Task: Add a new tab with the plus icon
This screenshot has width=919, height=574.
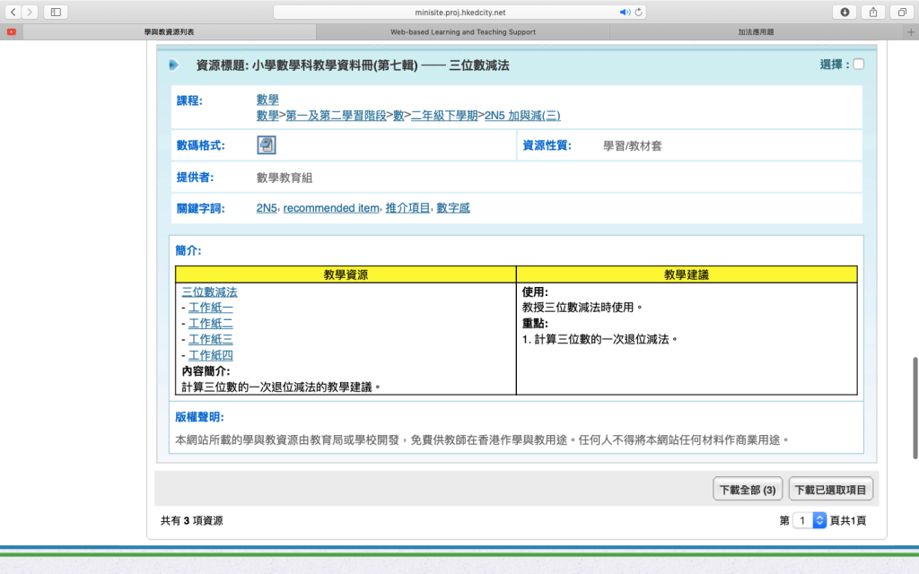Action: (x=910, y=31)
